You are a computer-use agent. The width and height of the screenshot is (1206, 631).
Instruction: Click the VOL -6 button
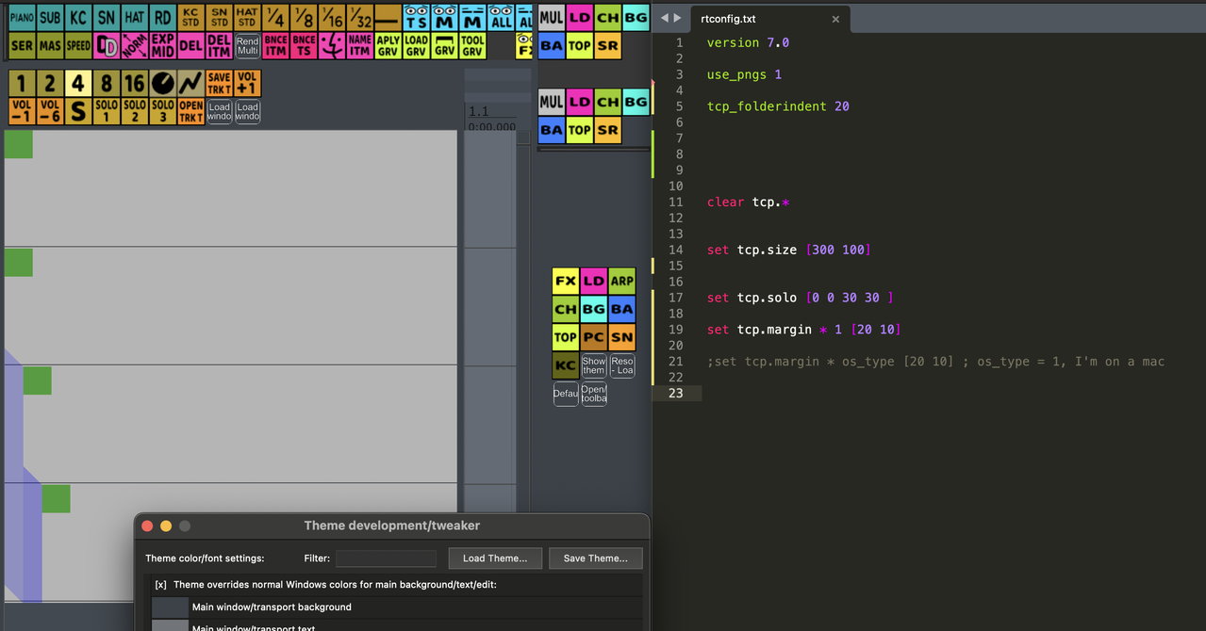[50, 111]
